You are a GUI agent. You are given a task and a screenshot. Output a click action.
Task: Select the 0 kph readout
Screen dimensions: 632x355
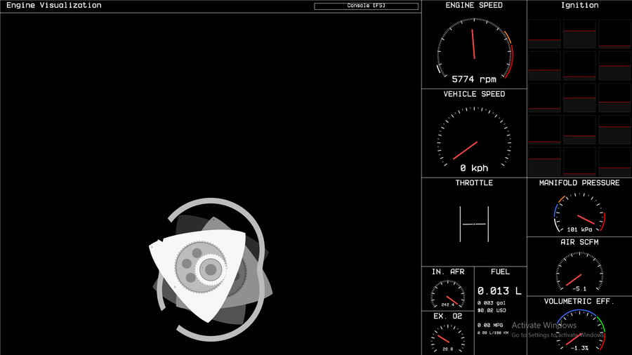pos(474,168)
